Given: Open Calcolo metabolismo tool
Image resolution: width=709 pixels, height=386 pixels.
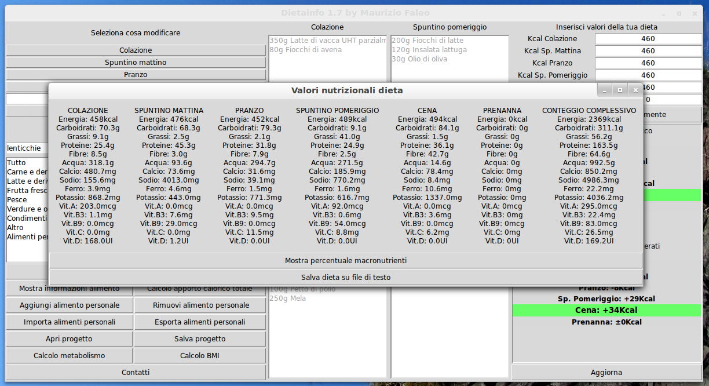Looking at the screenshot, I should point(70,356).
